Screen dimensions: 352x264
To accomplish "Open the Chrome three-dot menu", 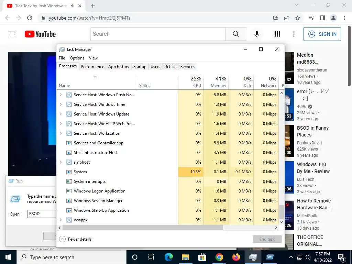I will 344,18.
